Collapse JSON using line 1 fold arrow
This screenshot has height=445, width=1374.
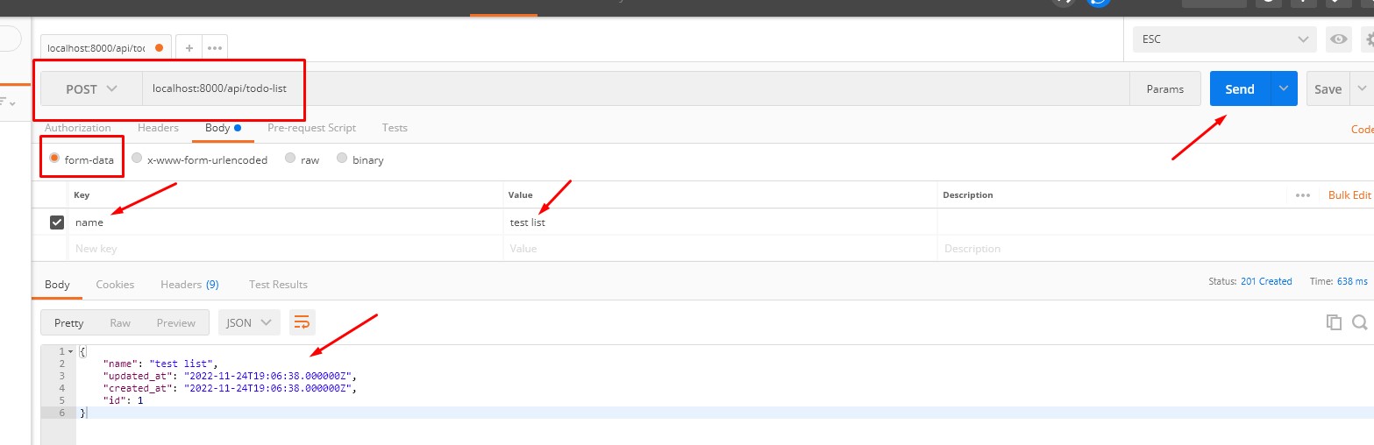coord(71,351)
